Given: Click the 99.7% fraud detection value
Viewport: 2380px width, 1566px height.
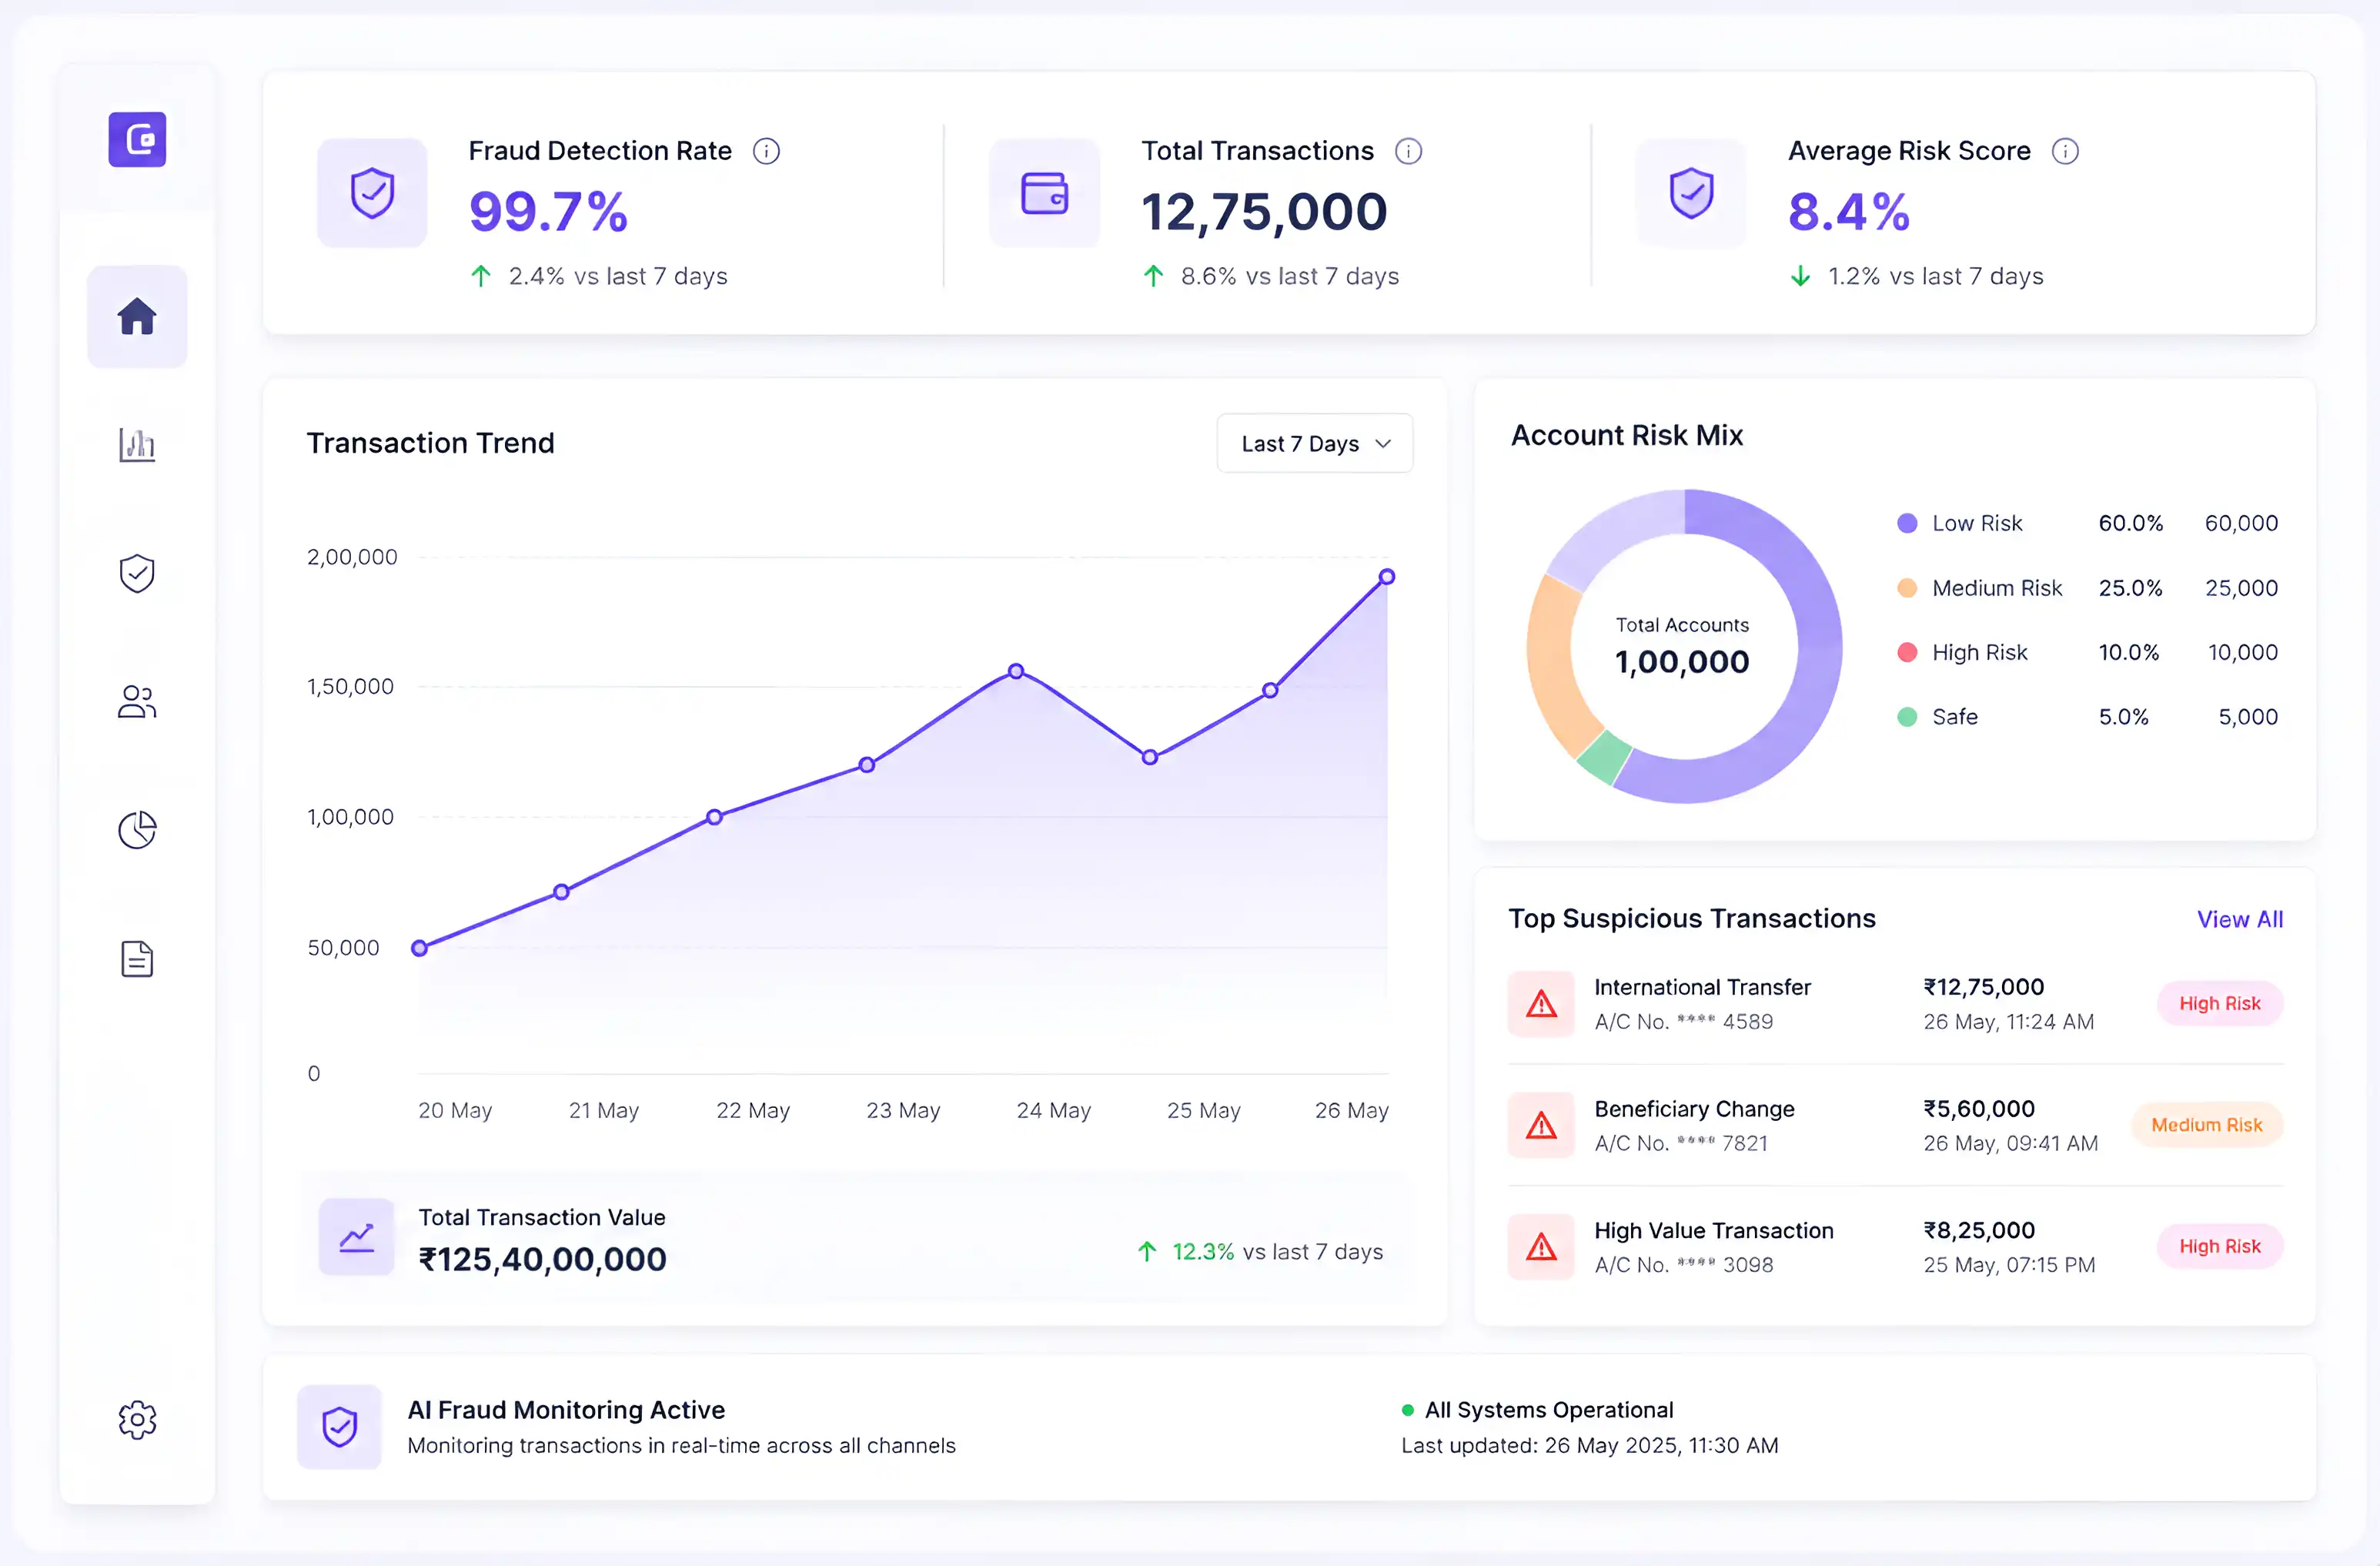Looking at the screenshot, I should pos(548,212).
